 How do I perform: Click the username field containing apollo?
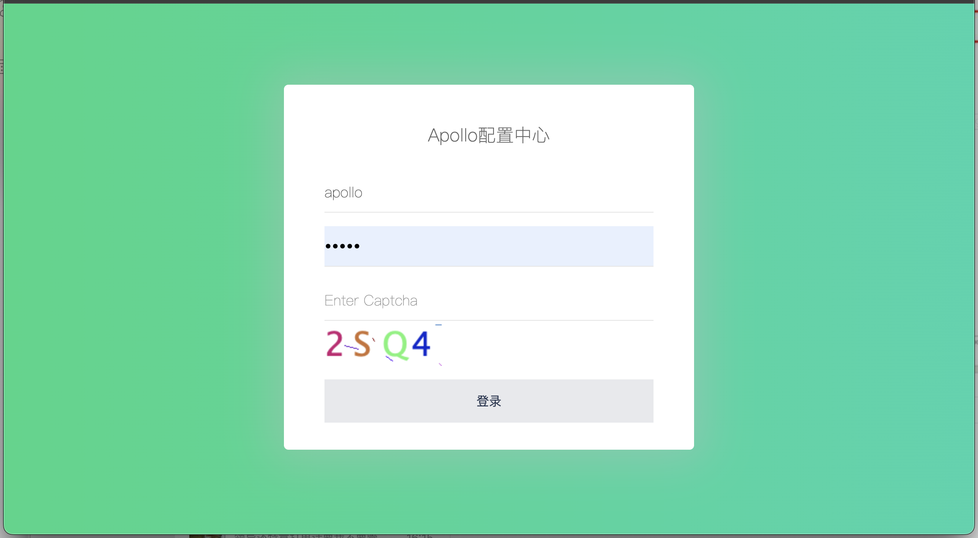(x=489, y=192)
